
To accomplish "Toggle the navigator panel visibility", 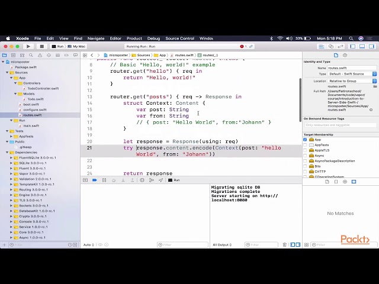I will tap(353, 46).
